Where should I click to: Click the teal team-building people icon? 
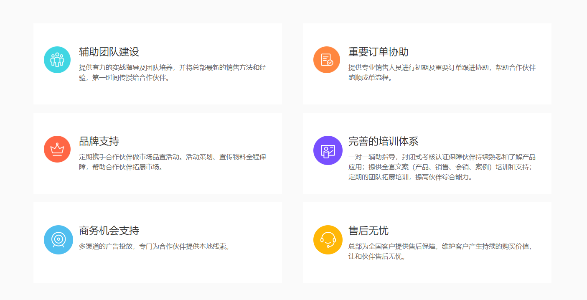[x=57, y=60]
